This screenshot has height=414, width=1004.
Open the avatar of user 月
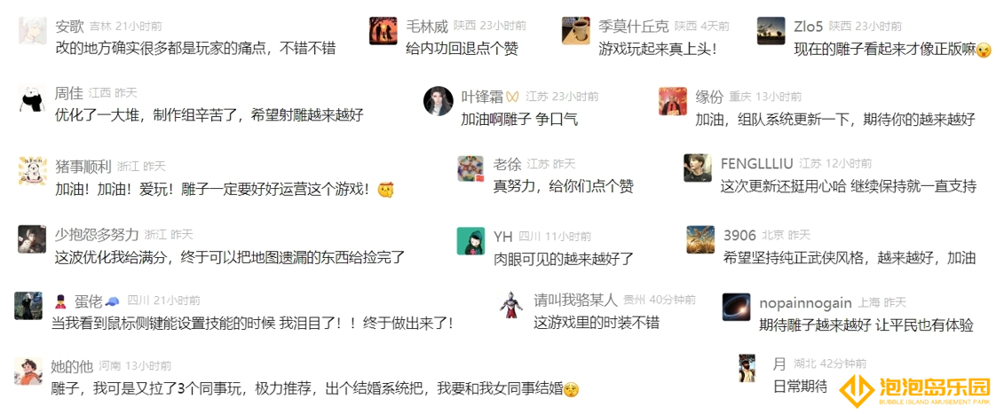[x=747, y=368]
